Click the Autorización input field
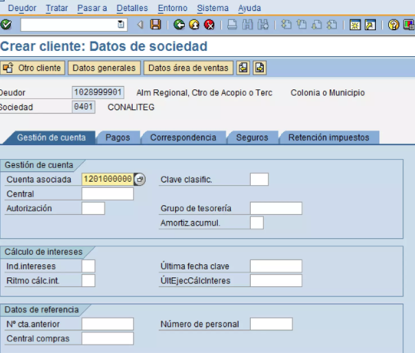The height and width of the screenshot is (353, 415). 93,208
